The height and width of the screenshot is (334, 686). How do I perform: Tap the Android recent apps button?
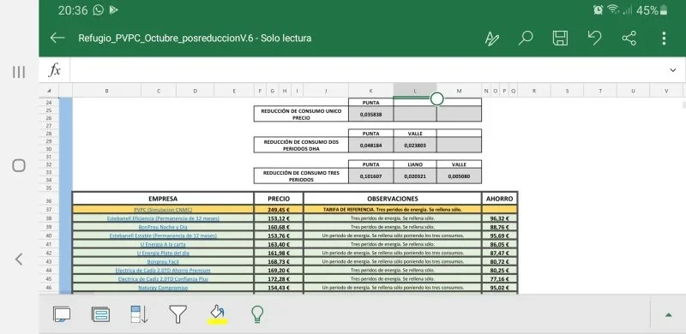point(19,72)
